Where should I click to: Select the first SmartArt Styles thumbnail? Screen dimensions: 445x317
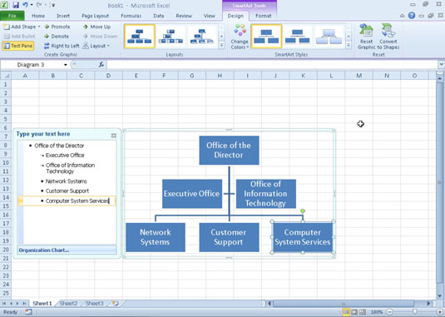click(266, 36)
